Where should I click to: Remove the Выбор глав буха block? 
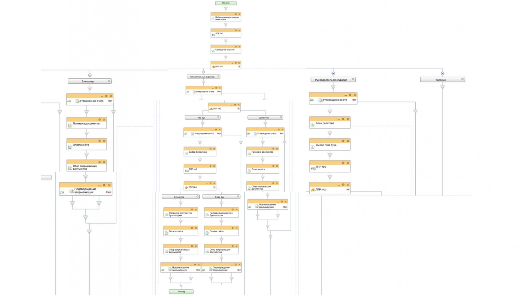tap(348, 141)
